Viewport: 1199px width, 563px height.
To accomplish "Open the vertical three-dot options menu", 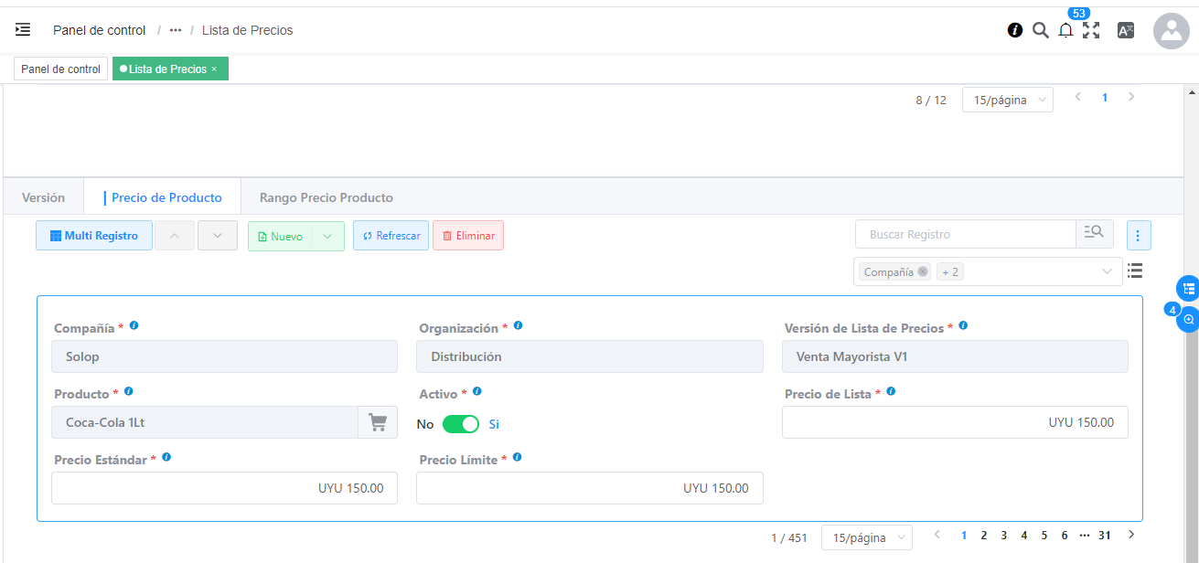I will click(1139, 236).
